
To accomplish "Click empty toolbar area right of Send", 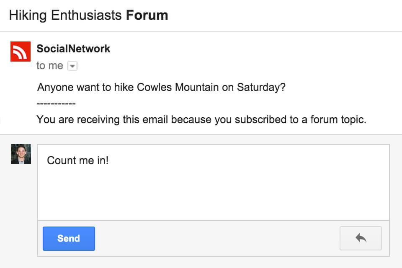I will (x=217, y=238).
